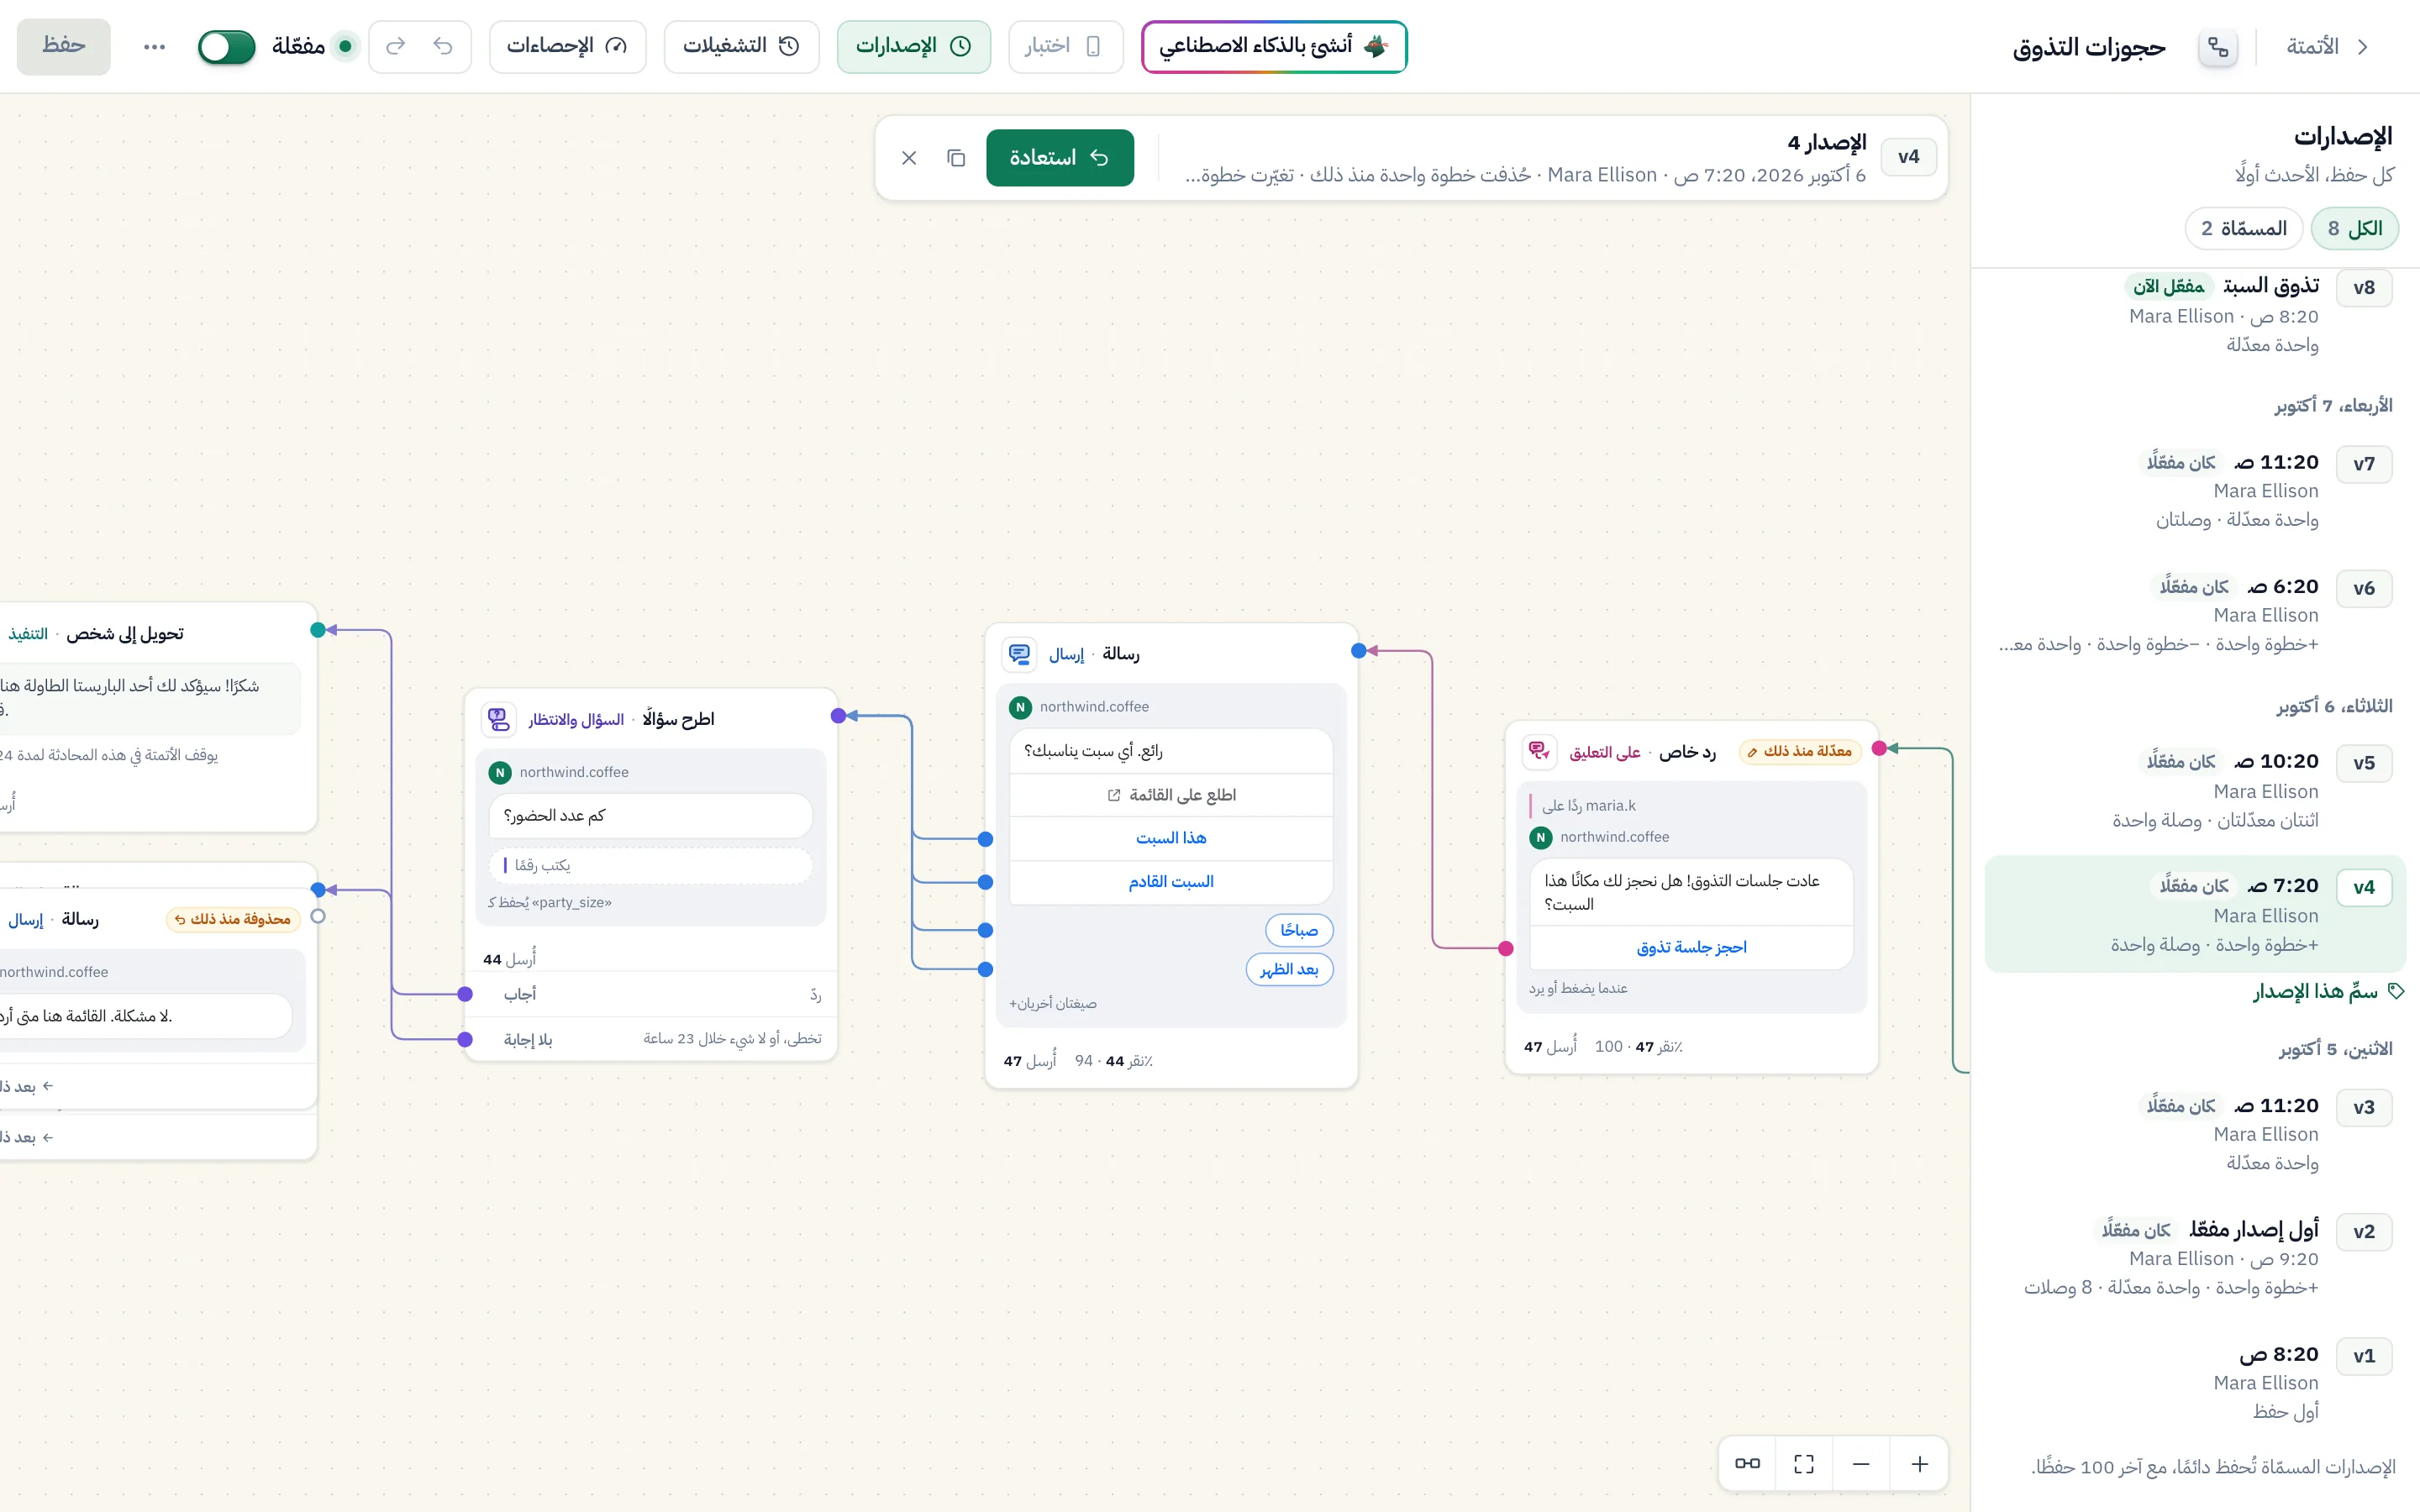Viewport: 2420px width, 1512px height.
Task: Zoom in with the plus icon
Action: pos(1919,1464)
